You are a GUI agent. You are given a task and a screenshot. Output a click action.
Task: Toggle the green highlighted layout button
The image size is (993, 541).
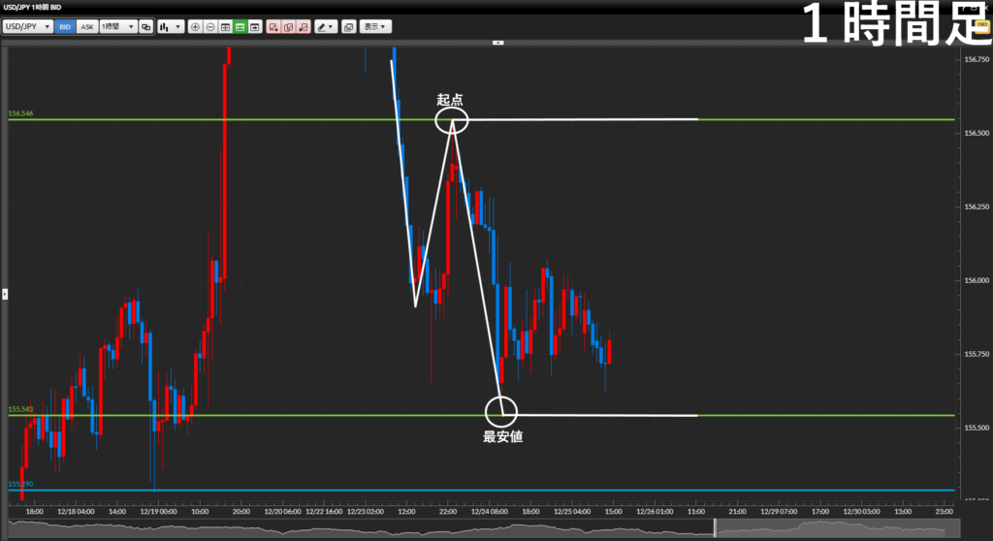click(x=240, y=27)
